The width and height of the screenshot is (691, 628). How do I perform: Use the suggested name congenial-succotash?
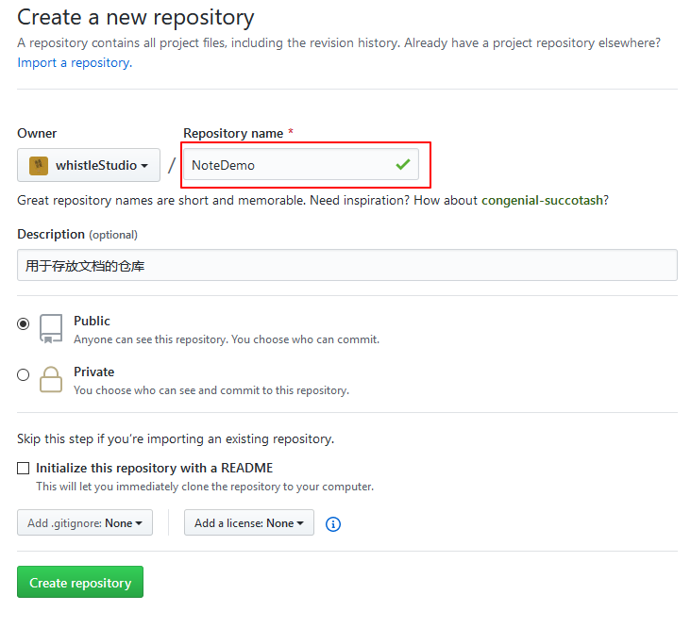coord(542,201)
